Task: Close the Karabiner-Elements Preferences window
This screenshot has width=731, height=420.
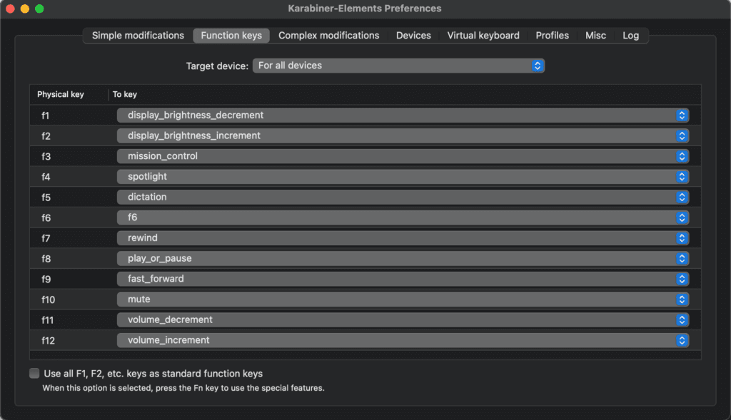Action: 10,9
